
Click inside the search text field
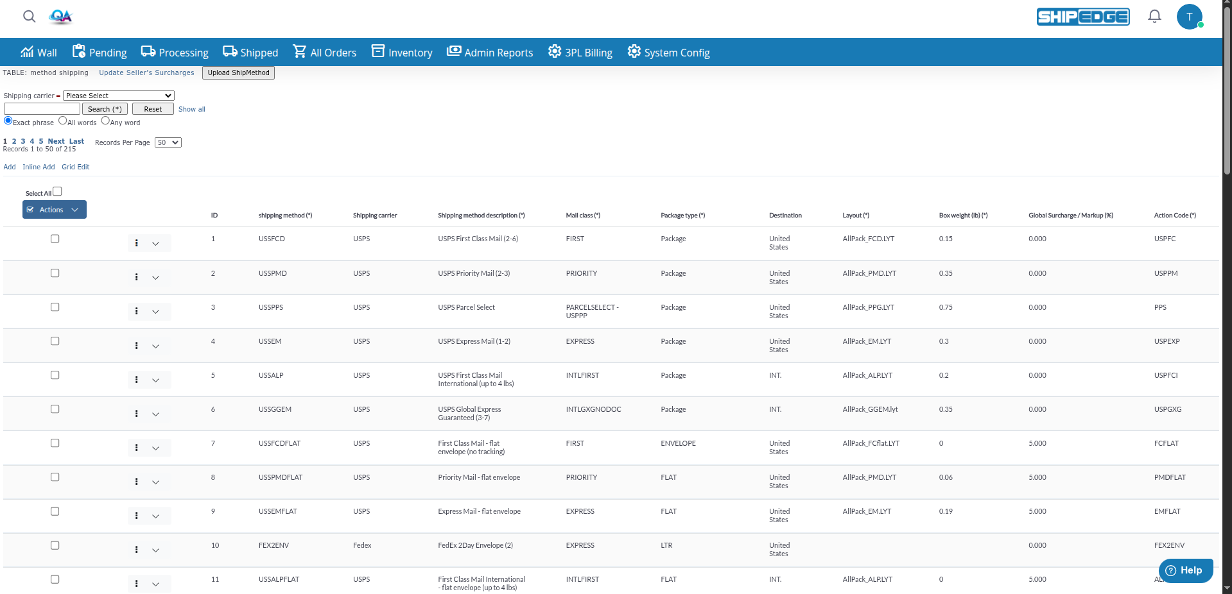(41, 108)
